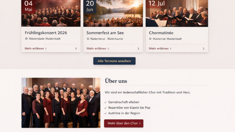
Task: Open Mehr erfahren link for Sommerfest am See
Action: (x=98, y=48)
